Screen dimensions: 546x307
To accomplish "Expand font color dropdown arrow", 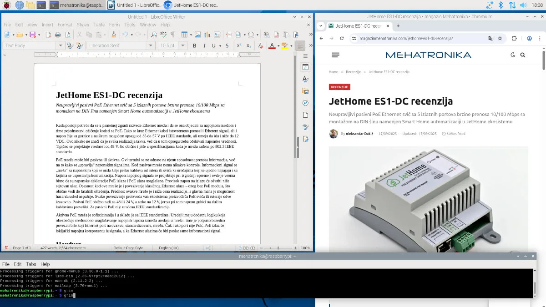I will pyautogui.click(x=278, y=45).
